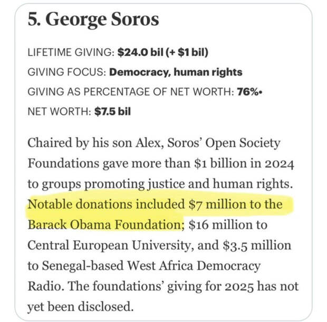Screen dimensions: 327x322
Task: Select the "$7.5 bil" net worth value
Action: pyautogui.click(x=104, y=111)
